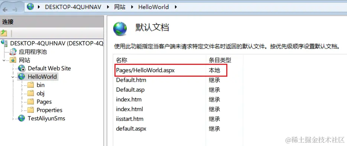Viewport: 347px width, 146px height.
Task: Select the default.aspx document entry
Action: (x=131, y=129)
